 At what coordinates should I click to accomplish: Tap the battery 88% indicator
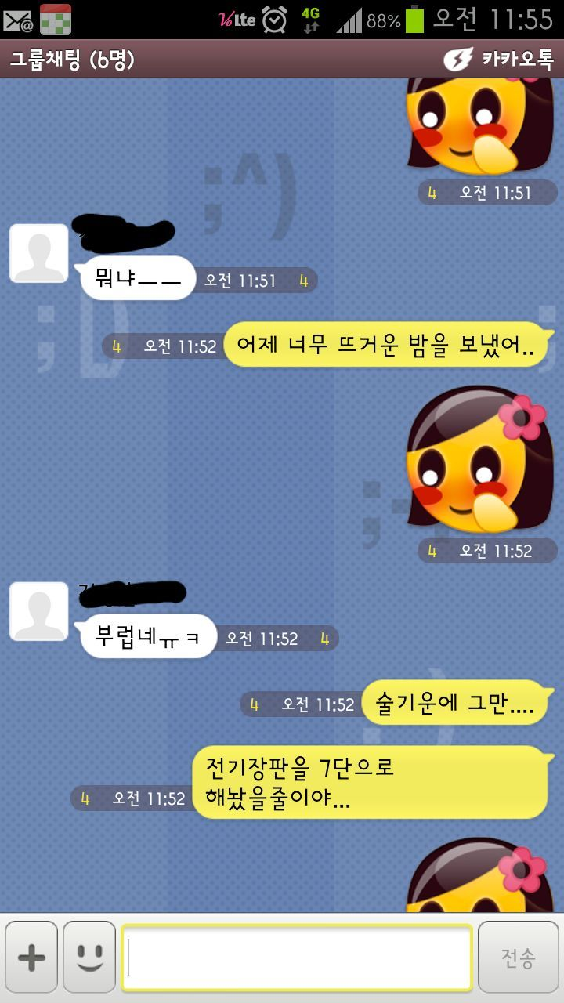pyautogui.click(x=396, y=20)
